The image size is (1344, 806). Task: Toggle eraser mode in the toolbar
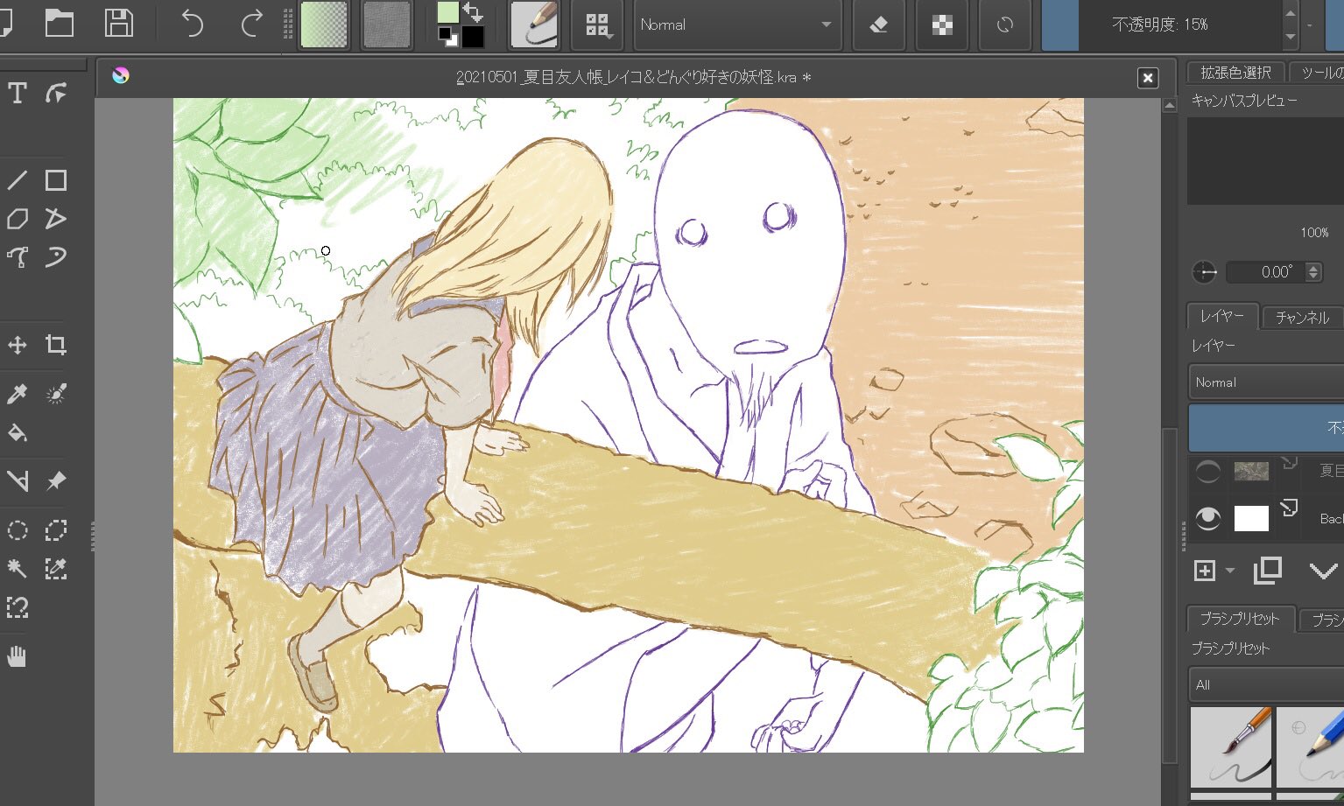coord(878,25)
